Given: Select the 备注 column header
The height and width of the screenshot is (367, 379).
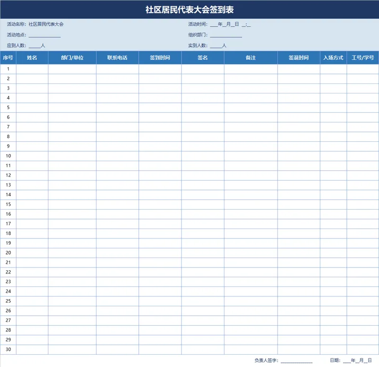Looking at the screenshot, I should [x=251, y=57].
